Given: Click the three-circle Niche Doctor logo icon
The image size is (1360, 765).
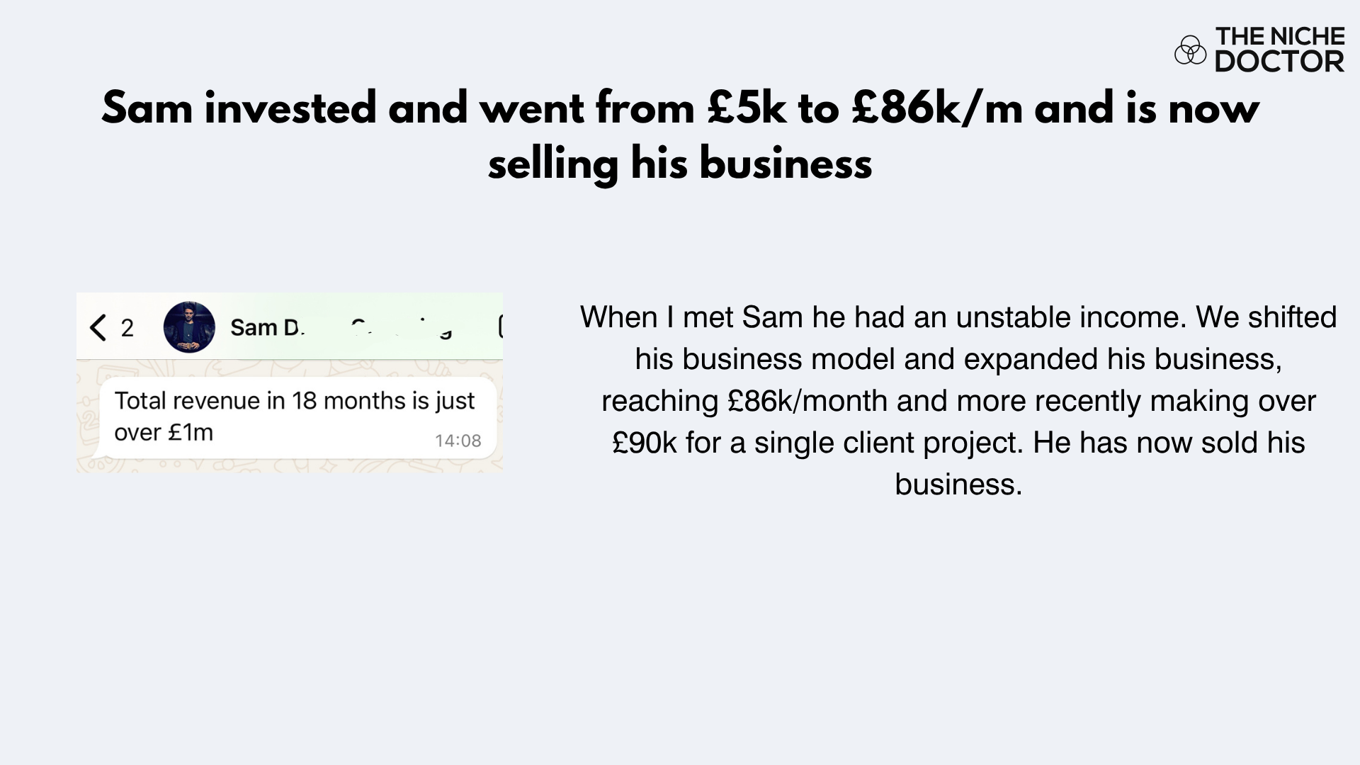Looking at the screenshot, I should point(1190,50).
